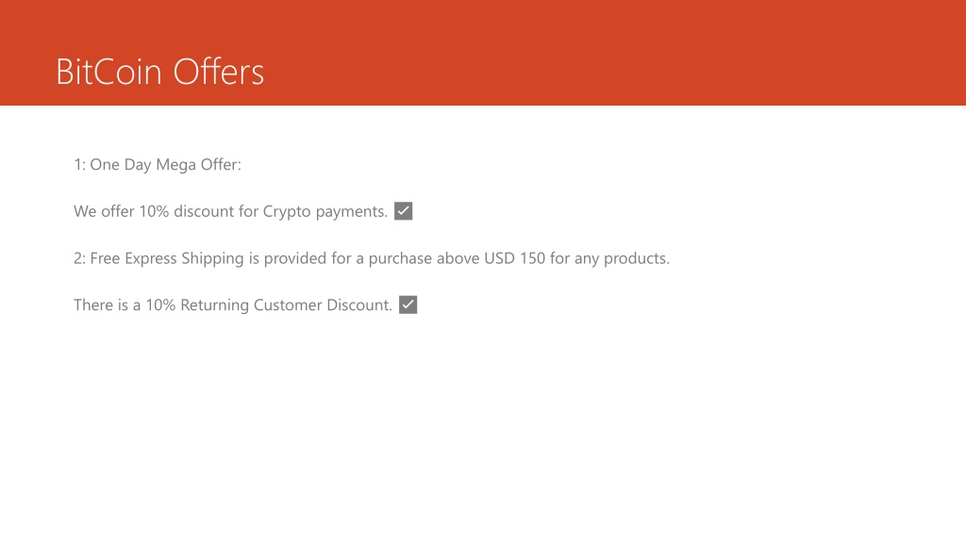Image resolution: width=966 pixels, height=543 pixels.
Task: Click the orange header banner background
Action: (616, 53)
